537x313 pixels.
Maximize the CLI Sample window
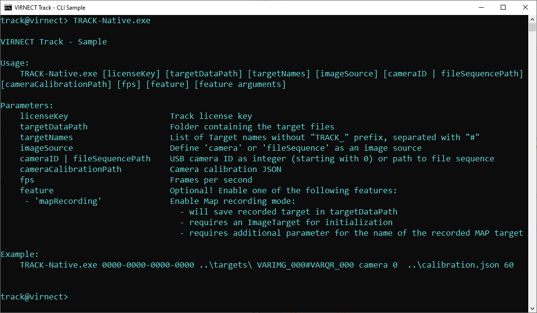point(503,7)
